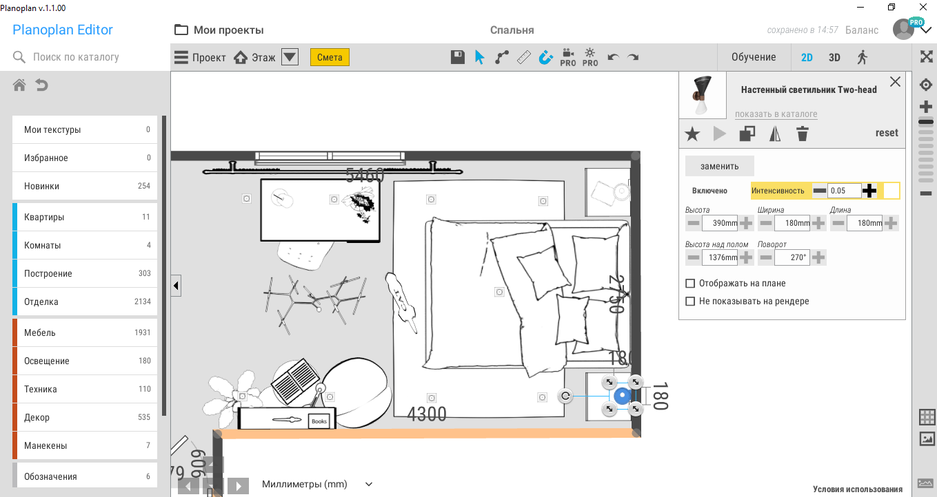The height and width of the screenshot is (497, 937).
Task: Open the Баланс link
Action: pos(862,30)
